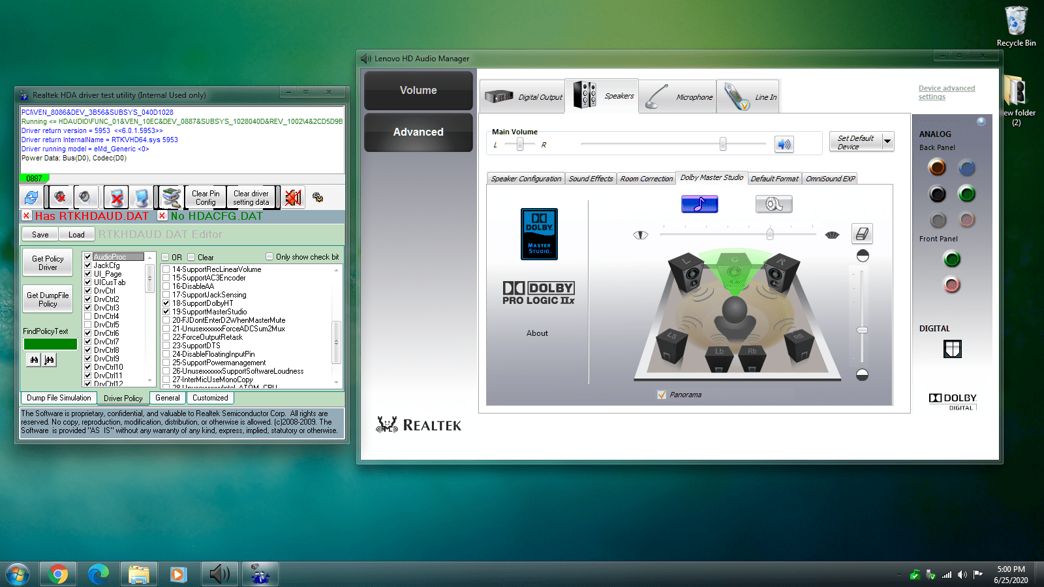1044x587 pixels.
Task: Select the Music mode icon in Dolby panel
Action: click(699, 203)
